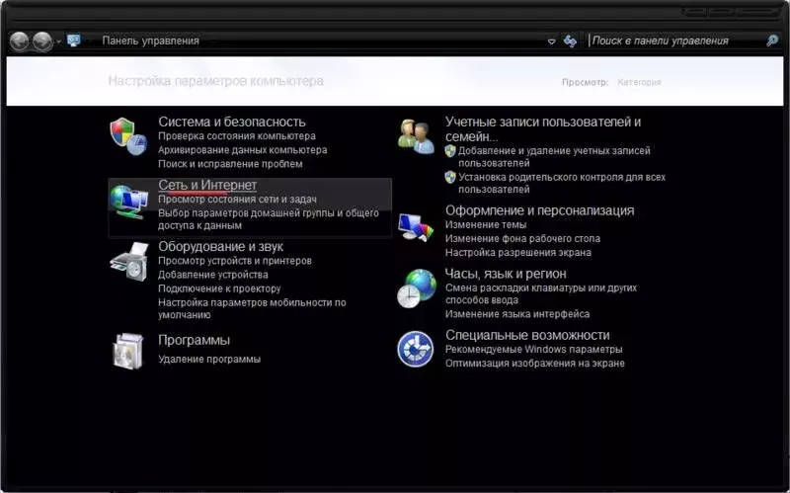This screenshot has height=493, width=790.
Task: Focus the Поиск в панели управления field
Action: tap(677, 41)
